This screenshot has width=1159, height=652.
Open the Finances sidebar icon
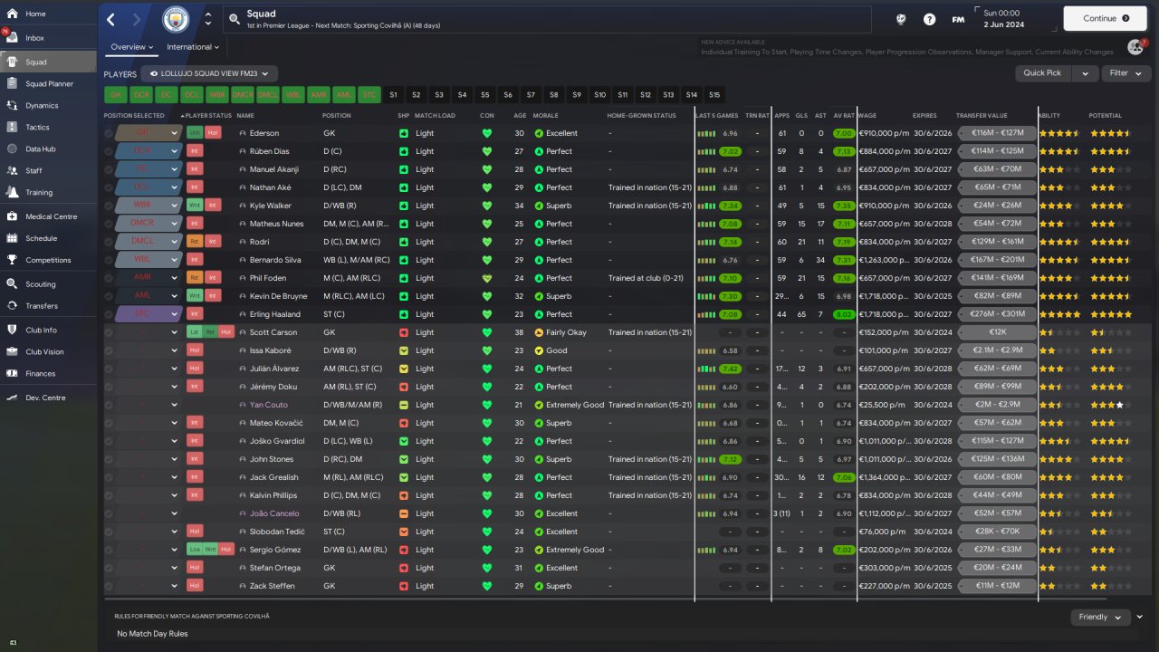coord(13,373)
